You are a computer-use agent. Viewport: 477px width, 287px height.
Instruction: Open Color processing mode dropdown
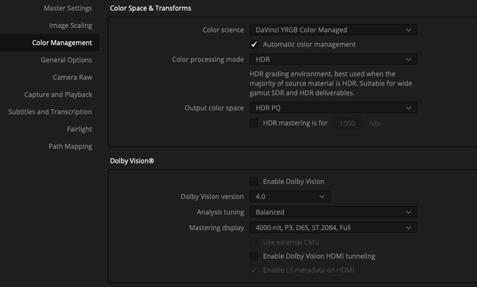point(333,59)
